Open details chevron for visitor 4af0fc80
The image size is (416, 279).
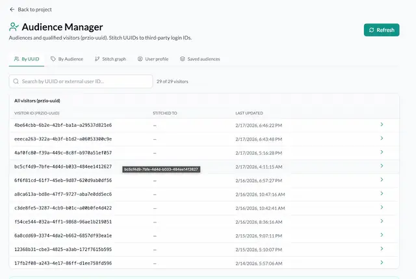pos(382,153)
